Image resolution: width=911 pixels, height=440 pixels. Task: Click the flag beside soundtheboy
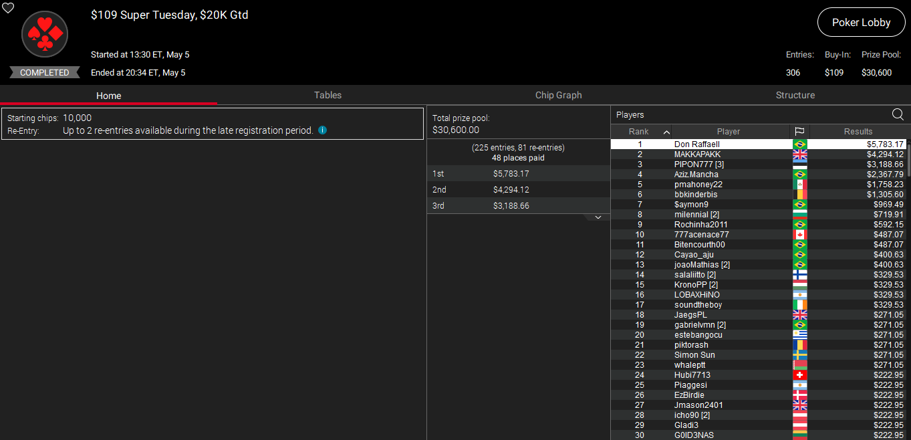tap(799, 305)
